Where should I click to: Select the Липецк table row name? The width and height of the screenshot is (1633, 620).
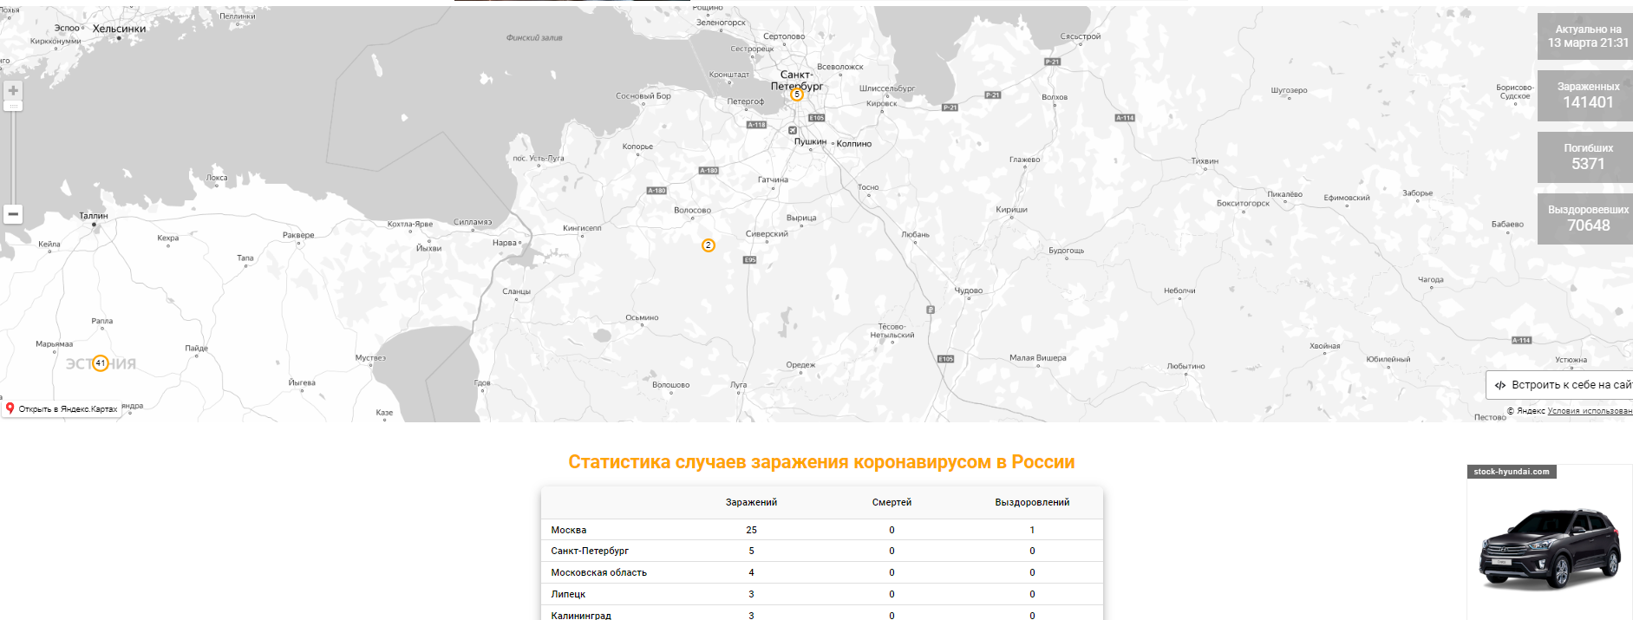(x=568, y=594)
